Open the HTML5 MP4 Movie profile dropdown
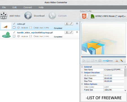 coord(108,16)
